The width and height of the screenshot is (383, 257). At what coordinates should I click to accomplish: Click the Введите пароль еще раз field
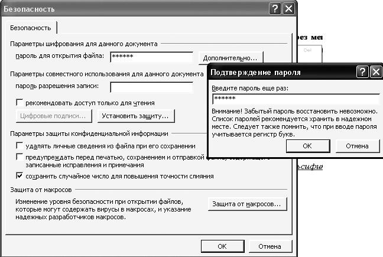click(x=296, y=98)
